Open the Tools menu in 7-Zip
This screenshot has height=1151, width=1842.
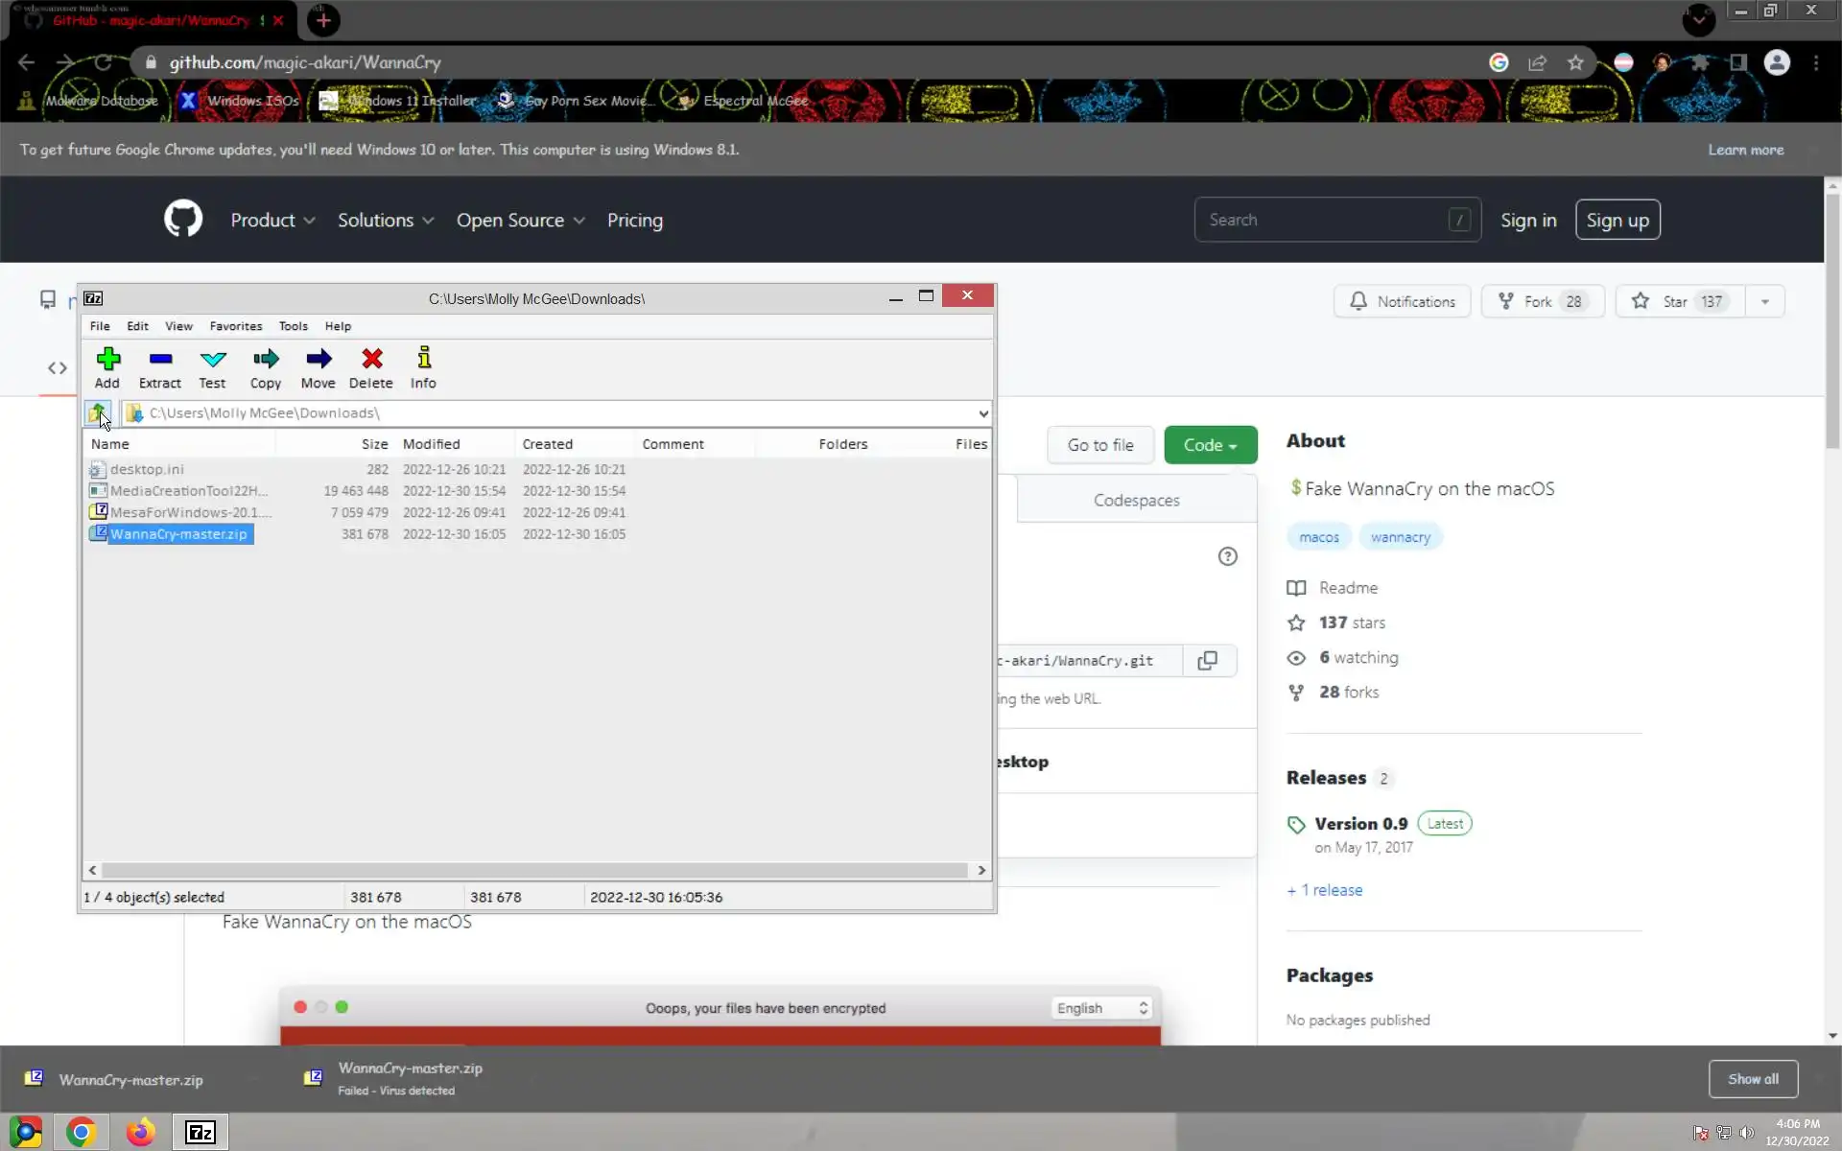293,326
